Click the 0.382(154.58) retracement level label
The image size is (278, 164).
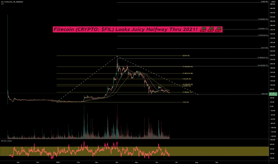click(188, 73)
